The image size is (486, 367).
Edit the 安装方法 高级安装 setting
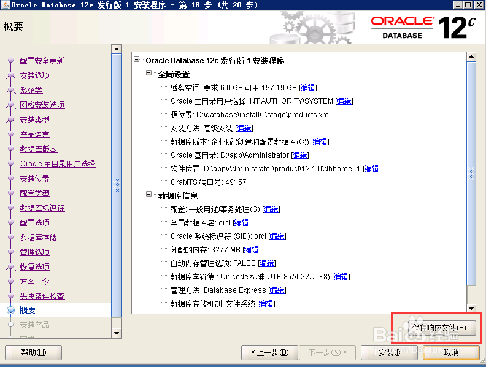point(244,128)
